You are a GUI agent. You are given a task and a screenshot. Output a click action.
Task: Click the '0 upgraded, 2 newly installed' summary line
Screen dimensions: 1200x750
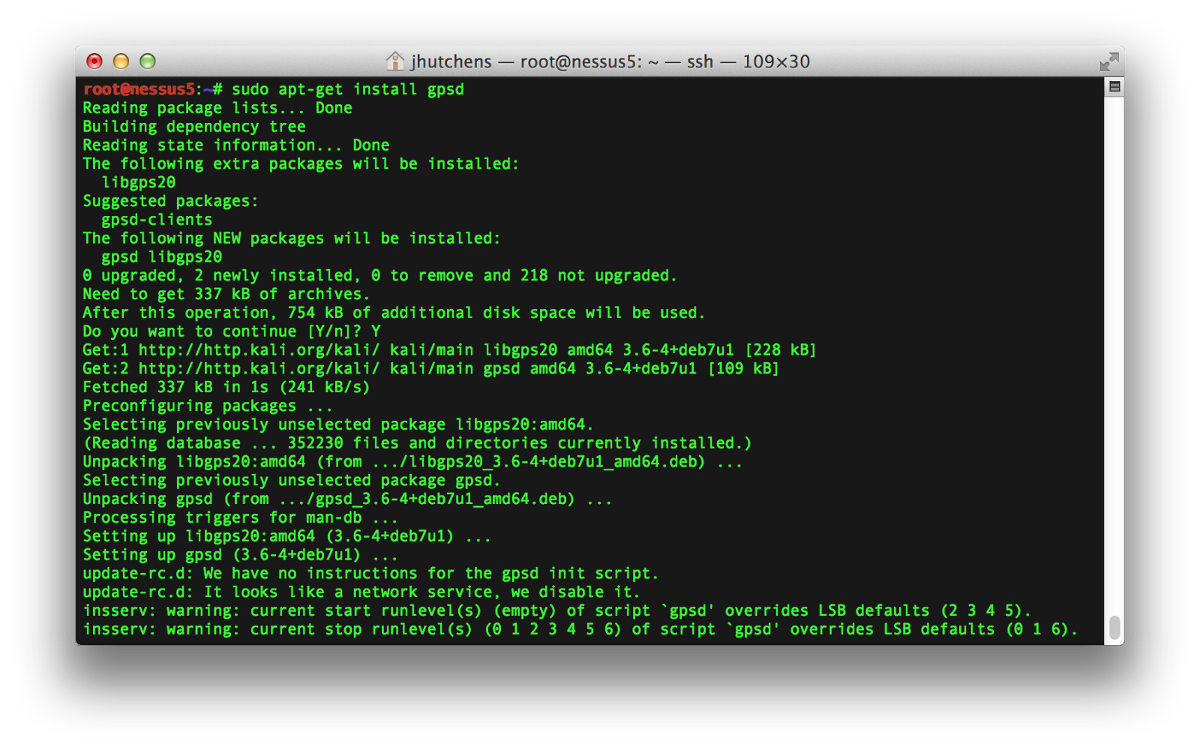pyautogui.click(x=380, y=275)
